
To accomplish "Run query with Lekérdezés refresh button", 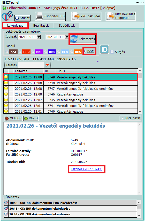I will (83, 39).
